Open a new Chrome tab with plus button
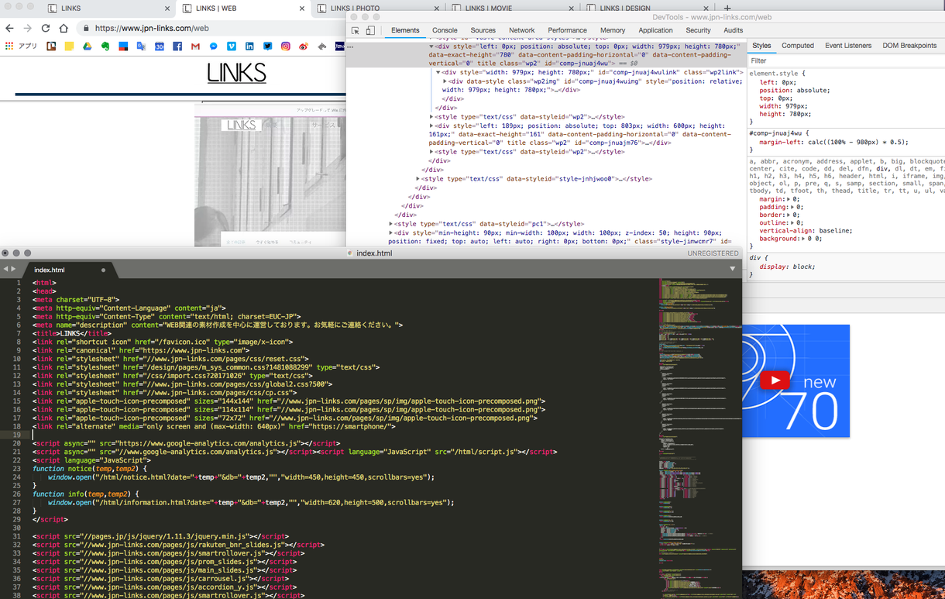 click(x=727, y=9)
